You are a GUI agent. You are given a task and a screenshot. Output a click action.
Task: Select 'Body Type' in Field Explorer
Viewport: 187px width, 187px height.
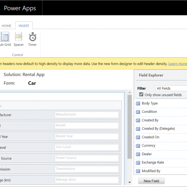pos(150,103)
